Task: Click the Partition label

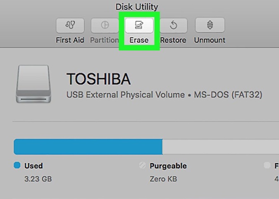Action: (105, 40)
